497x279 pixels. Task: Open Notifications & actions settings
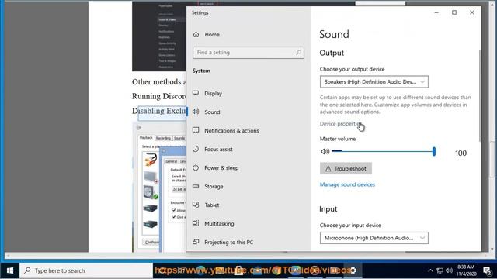226,131
